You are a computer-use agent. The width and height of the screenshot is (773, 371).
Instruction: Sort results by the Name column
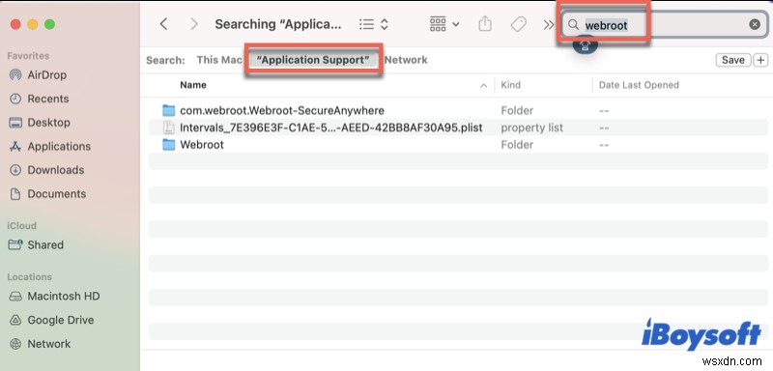(x=193, y=85)
